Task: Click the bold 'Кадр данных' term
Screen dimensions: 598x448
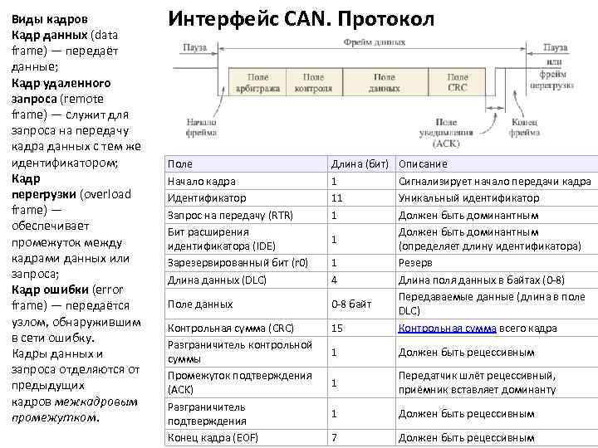Action: (49, 35)
